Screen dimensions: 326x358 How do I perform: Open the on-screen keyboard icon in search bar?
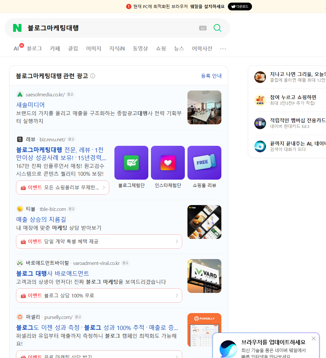(x=203, y=28)
